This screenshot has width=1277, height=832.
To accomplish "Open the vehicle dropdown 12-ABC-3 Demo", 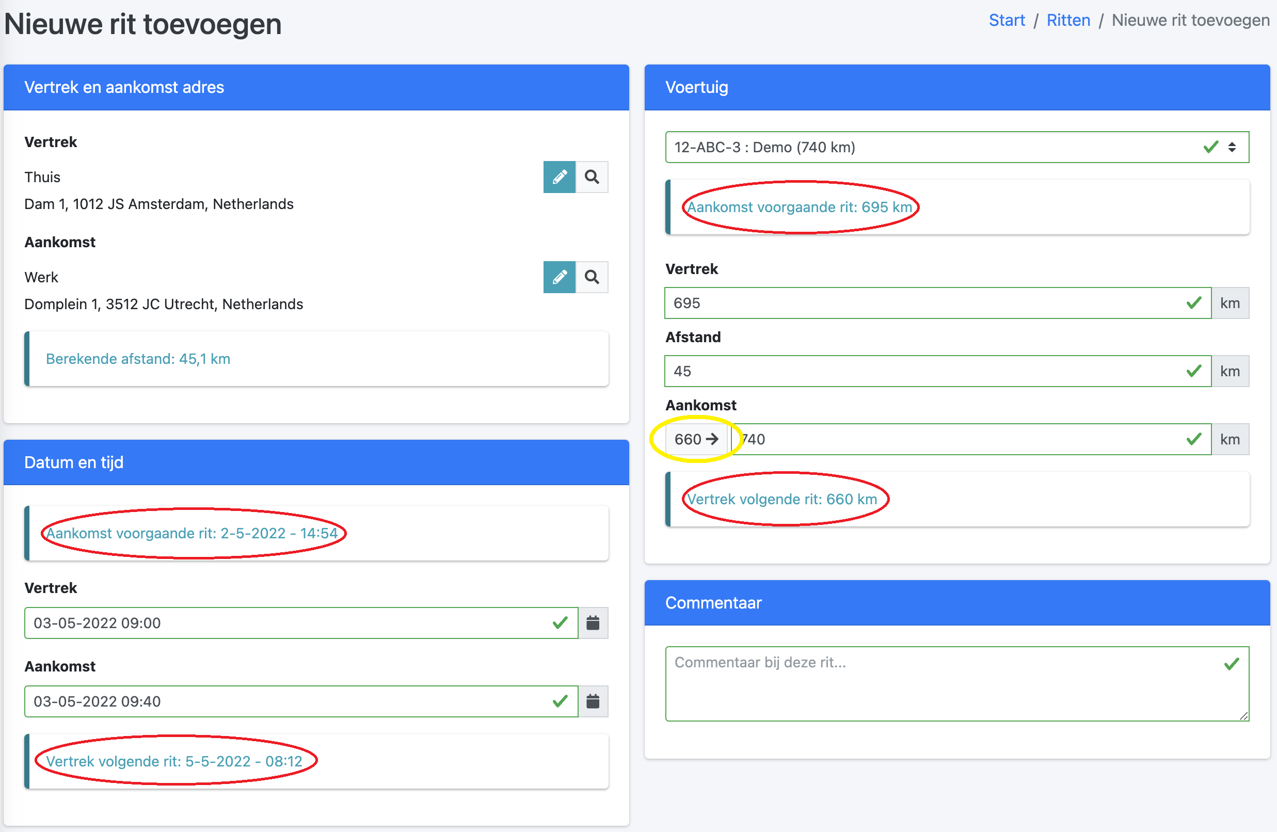I will point(957,147).
